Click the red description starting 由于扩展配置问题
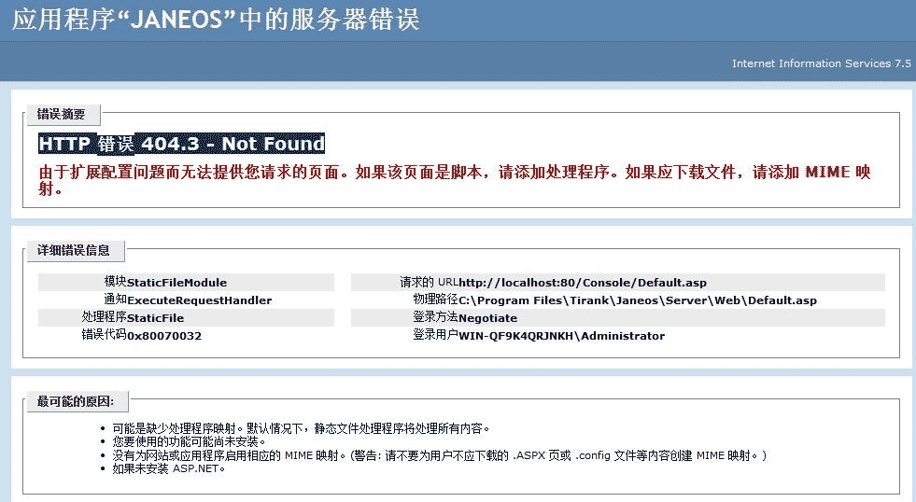Image resolution: width=916 pixels, height=502 pixels. 455,180
